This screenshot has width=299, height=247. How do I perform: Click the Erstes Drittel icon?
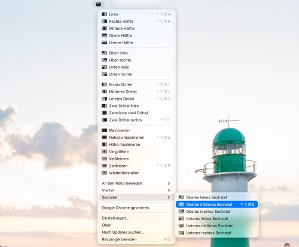click(x=104, y=84)
